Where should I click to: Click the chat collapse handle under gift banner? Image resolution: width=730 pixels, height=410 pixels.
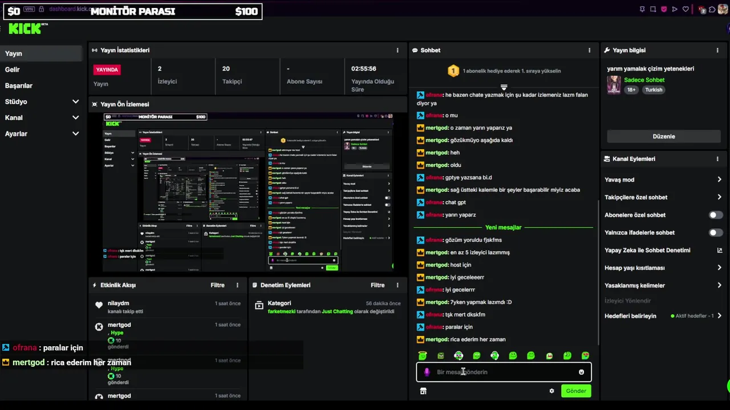click(504, 87)
